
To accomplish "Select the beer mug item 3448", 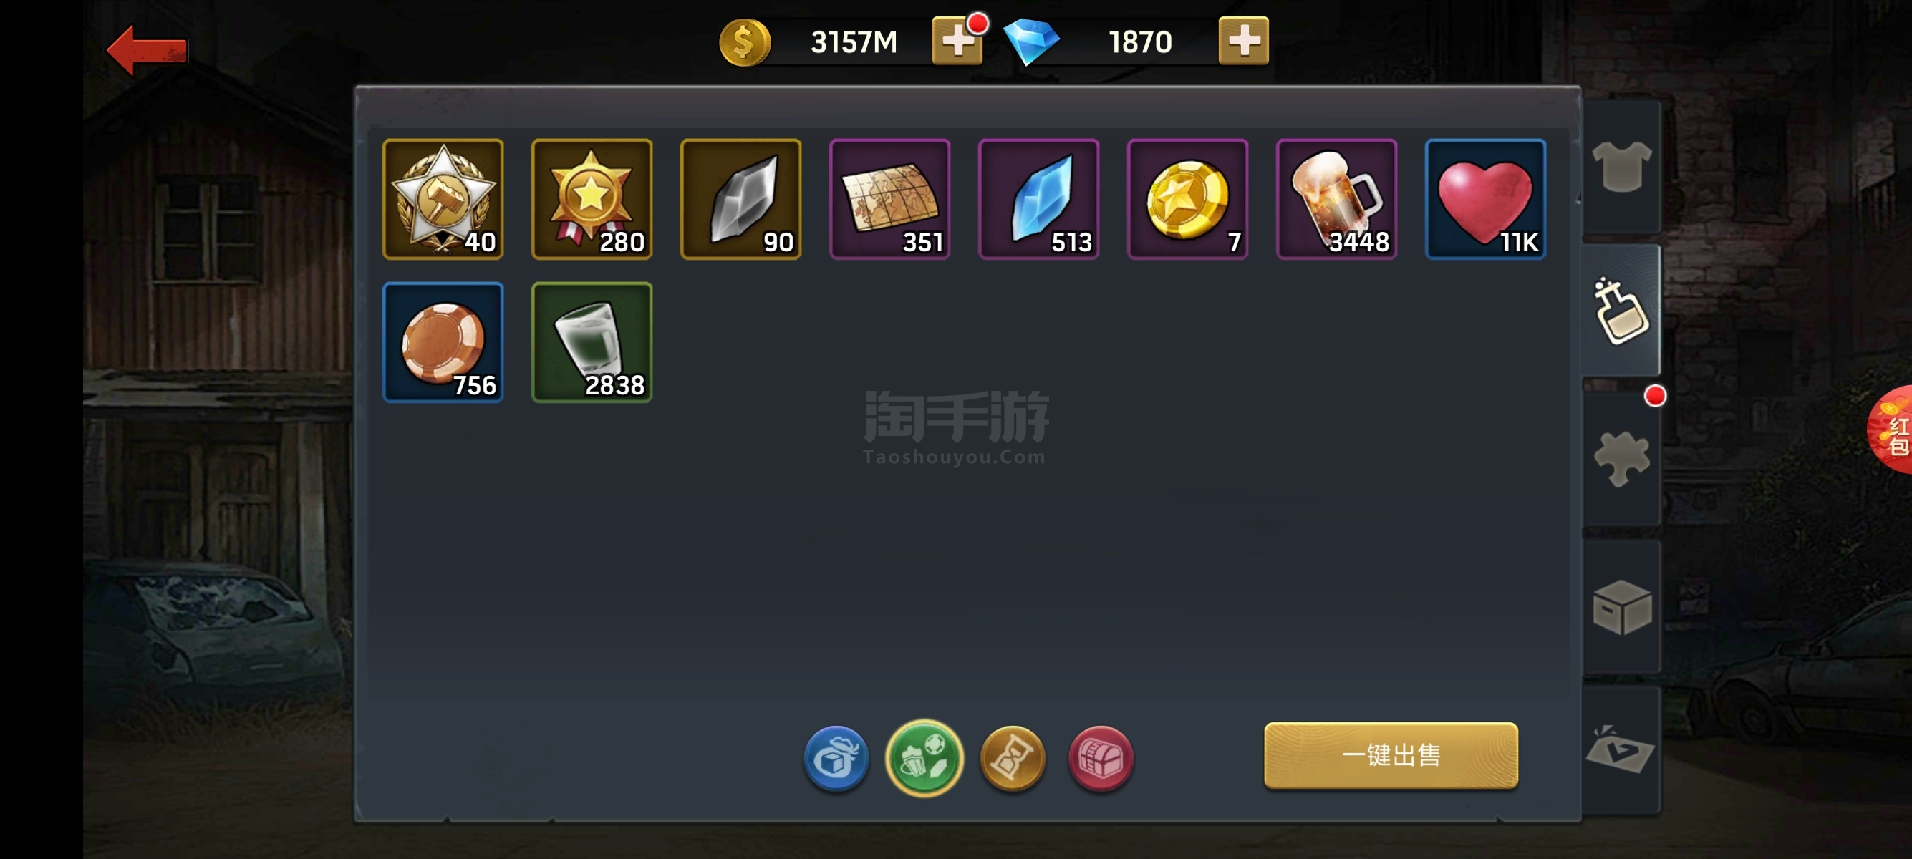I will click(x=1336, y=199).
